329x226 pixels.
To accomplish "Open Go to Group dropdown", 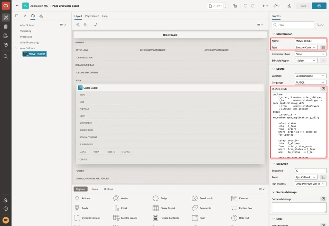I will [320, 25].
